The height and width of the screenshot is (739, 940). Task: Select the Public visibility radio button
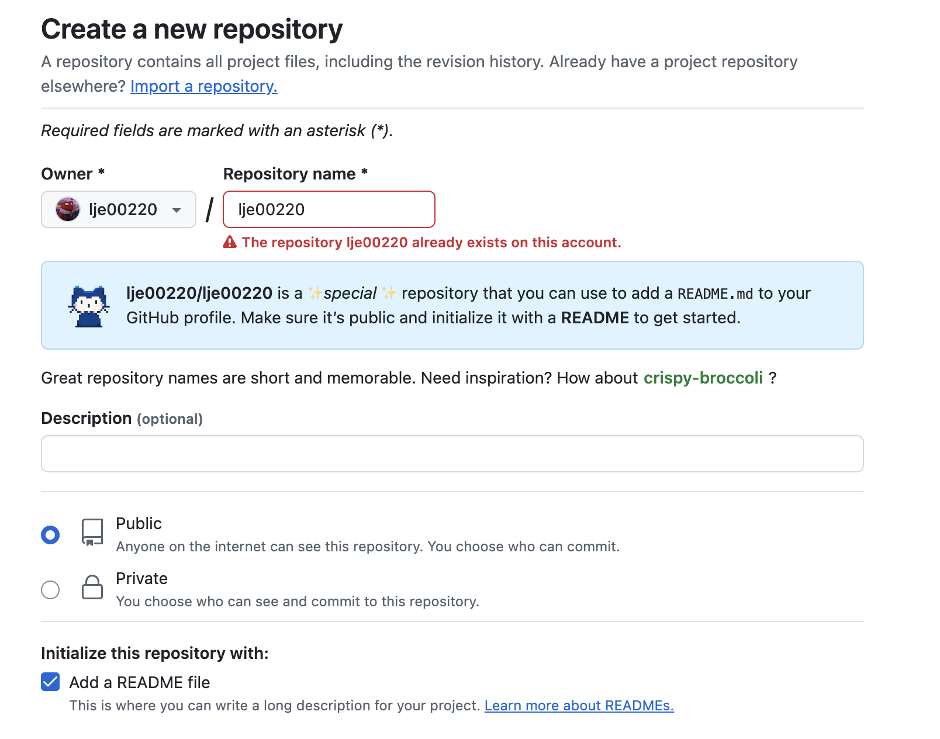[50, 535]
